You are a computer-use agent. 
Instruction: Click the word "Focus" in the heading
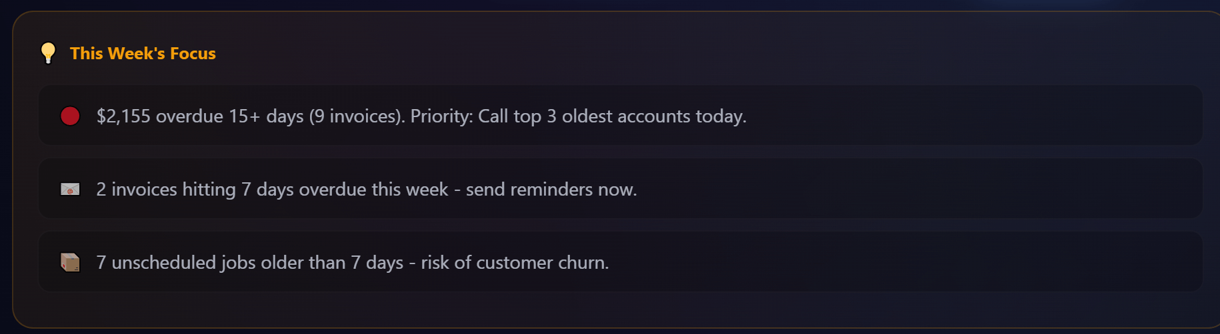coord(193,53)
